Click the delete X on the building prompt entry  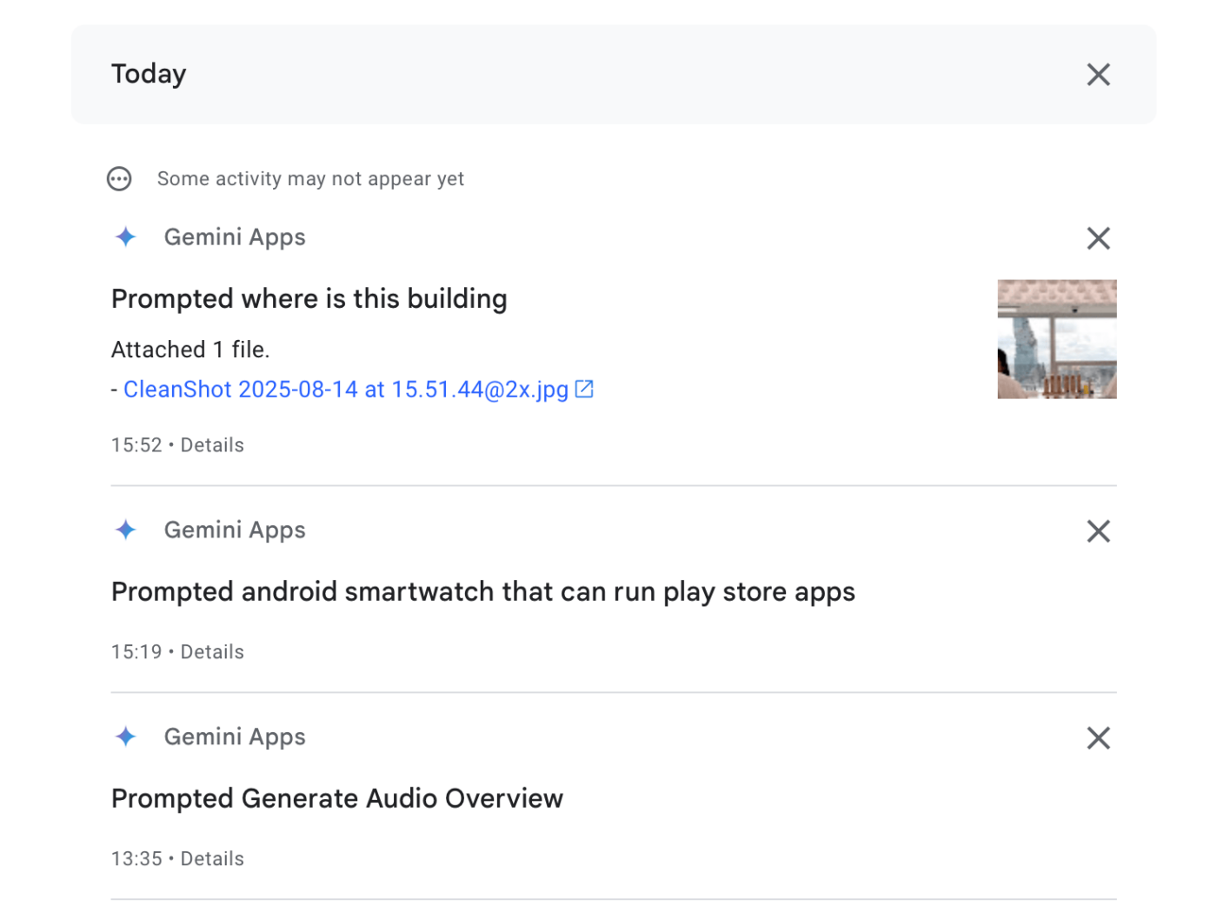point(1098,237)
